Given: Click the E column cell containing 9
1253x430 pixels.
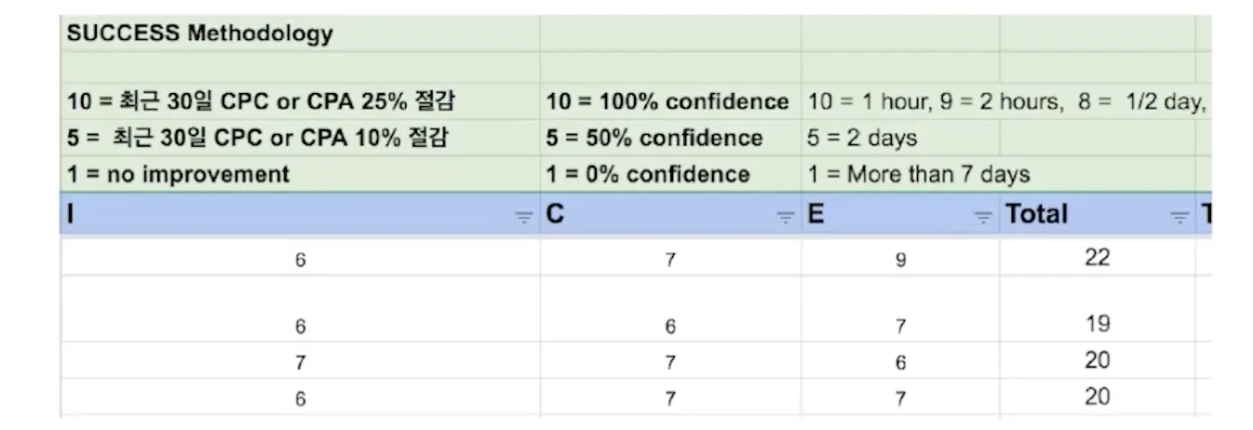Looking at the screenshot, I should 900,260.
